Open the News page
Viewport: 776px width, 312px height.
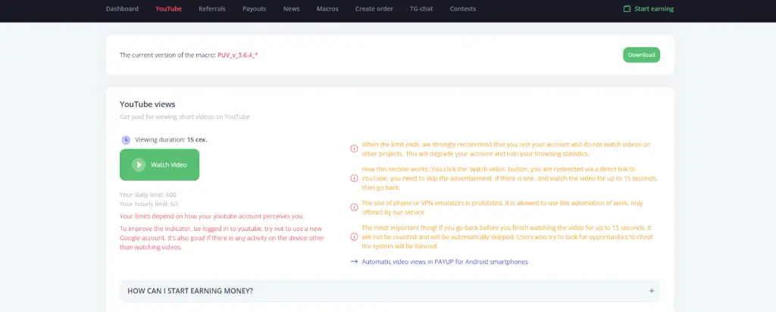point(292,9)
